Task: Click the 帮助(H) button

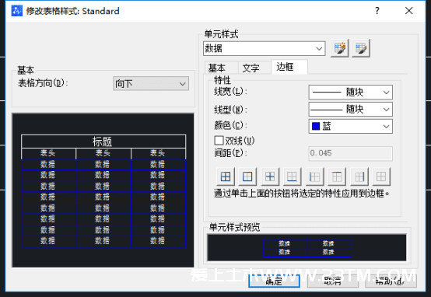Action: [391, 281]
